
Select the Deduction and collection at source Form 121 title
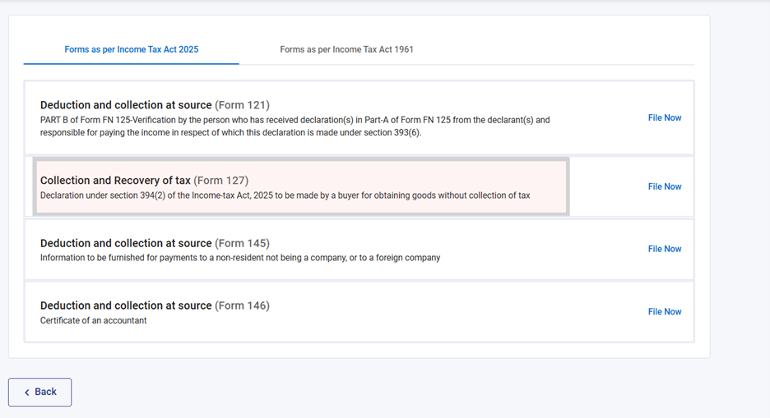coord(126,105)
